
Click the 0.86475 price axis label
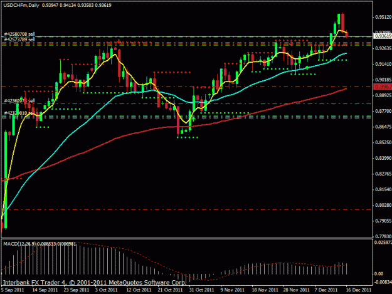coord(383,127)
